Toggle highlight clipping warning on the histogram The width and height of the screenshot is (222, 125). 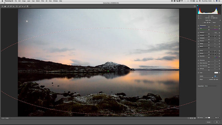[220, 6]
